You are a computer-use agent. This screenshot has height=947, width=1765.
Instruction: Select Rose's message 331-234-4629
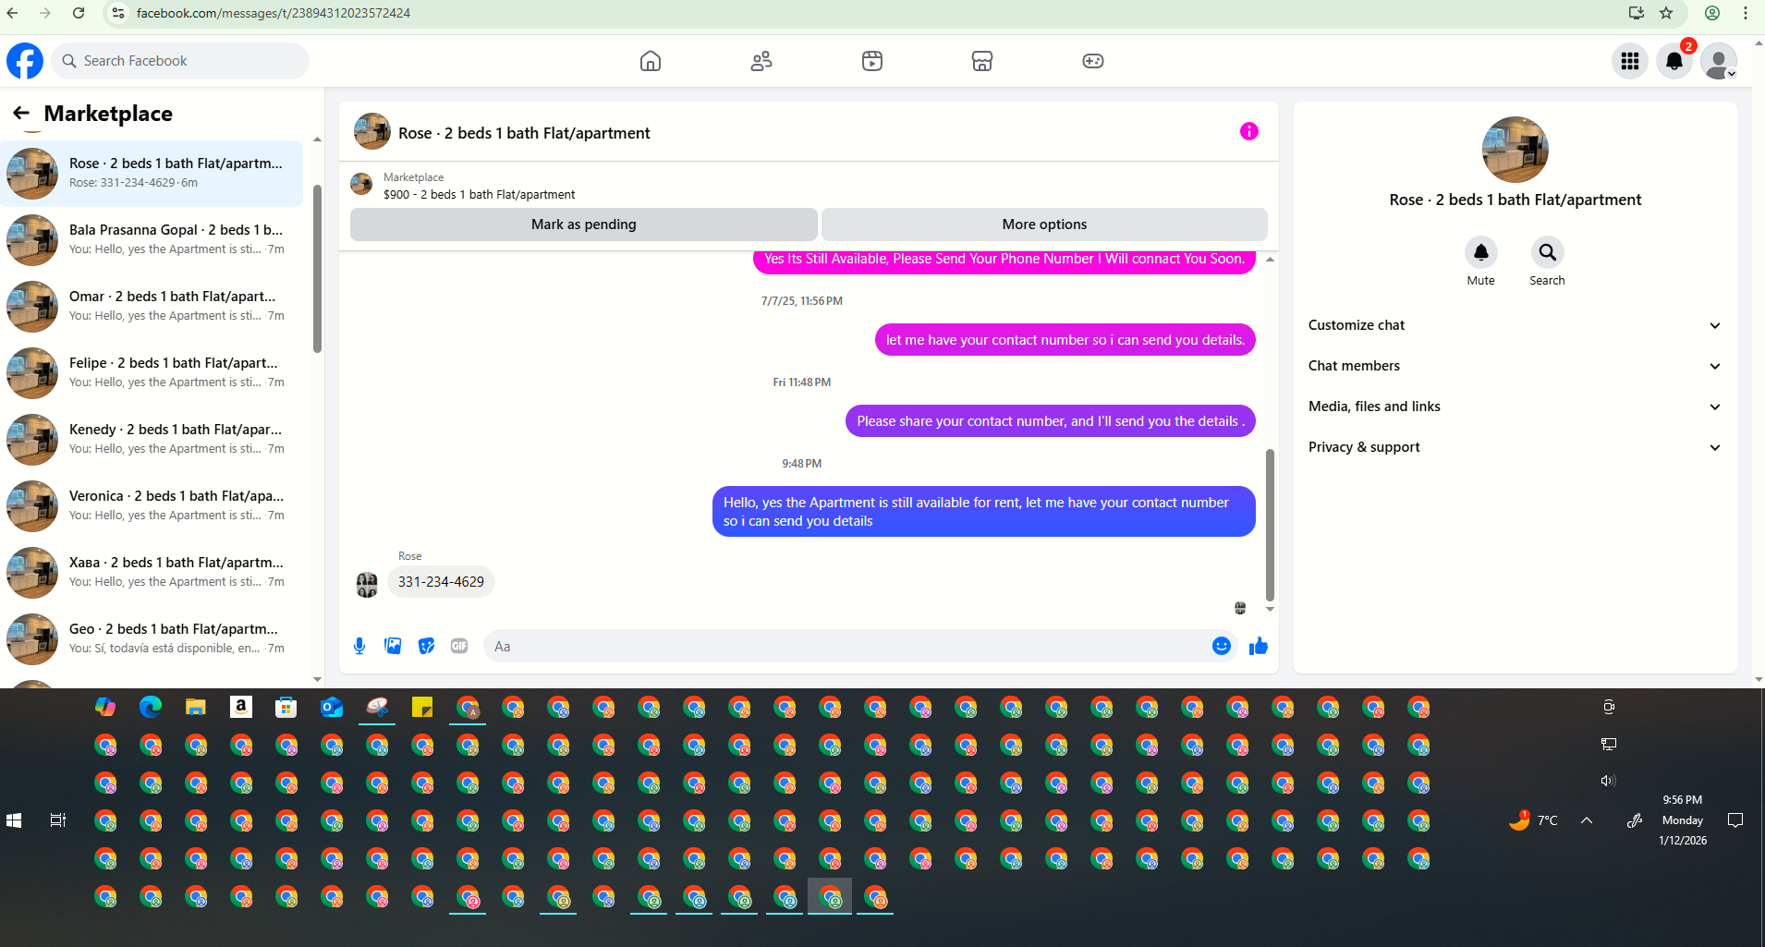441,582
